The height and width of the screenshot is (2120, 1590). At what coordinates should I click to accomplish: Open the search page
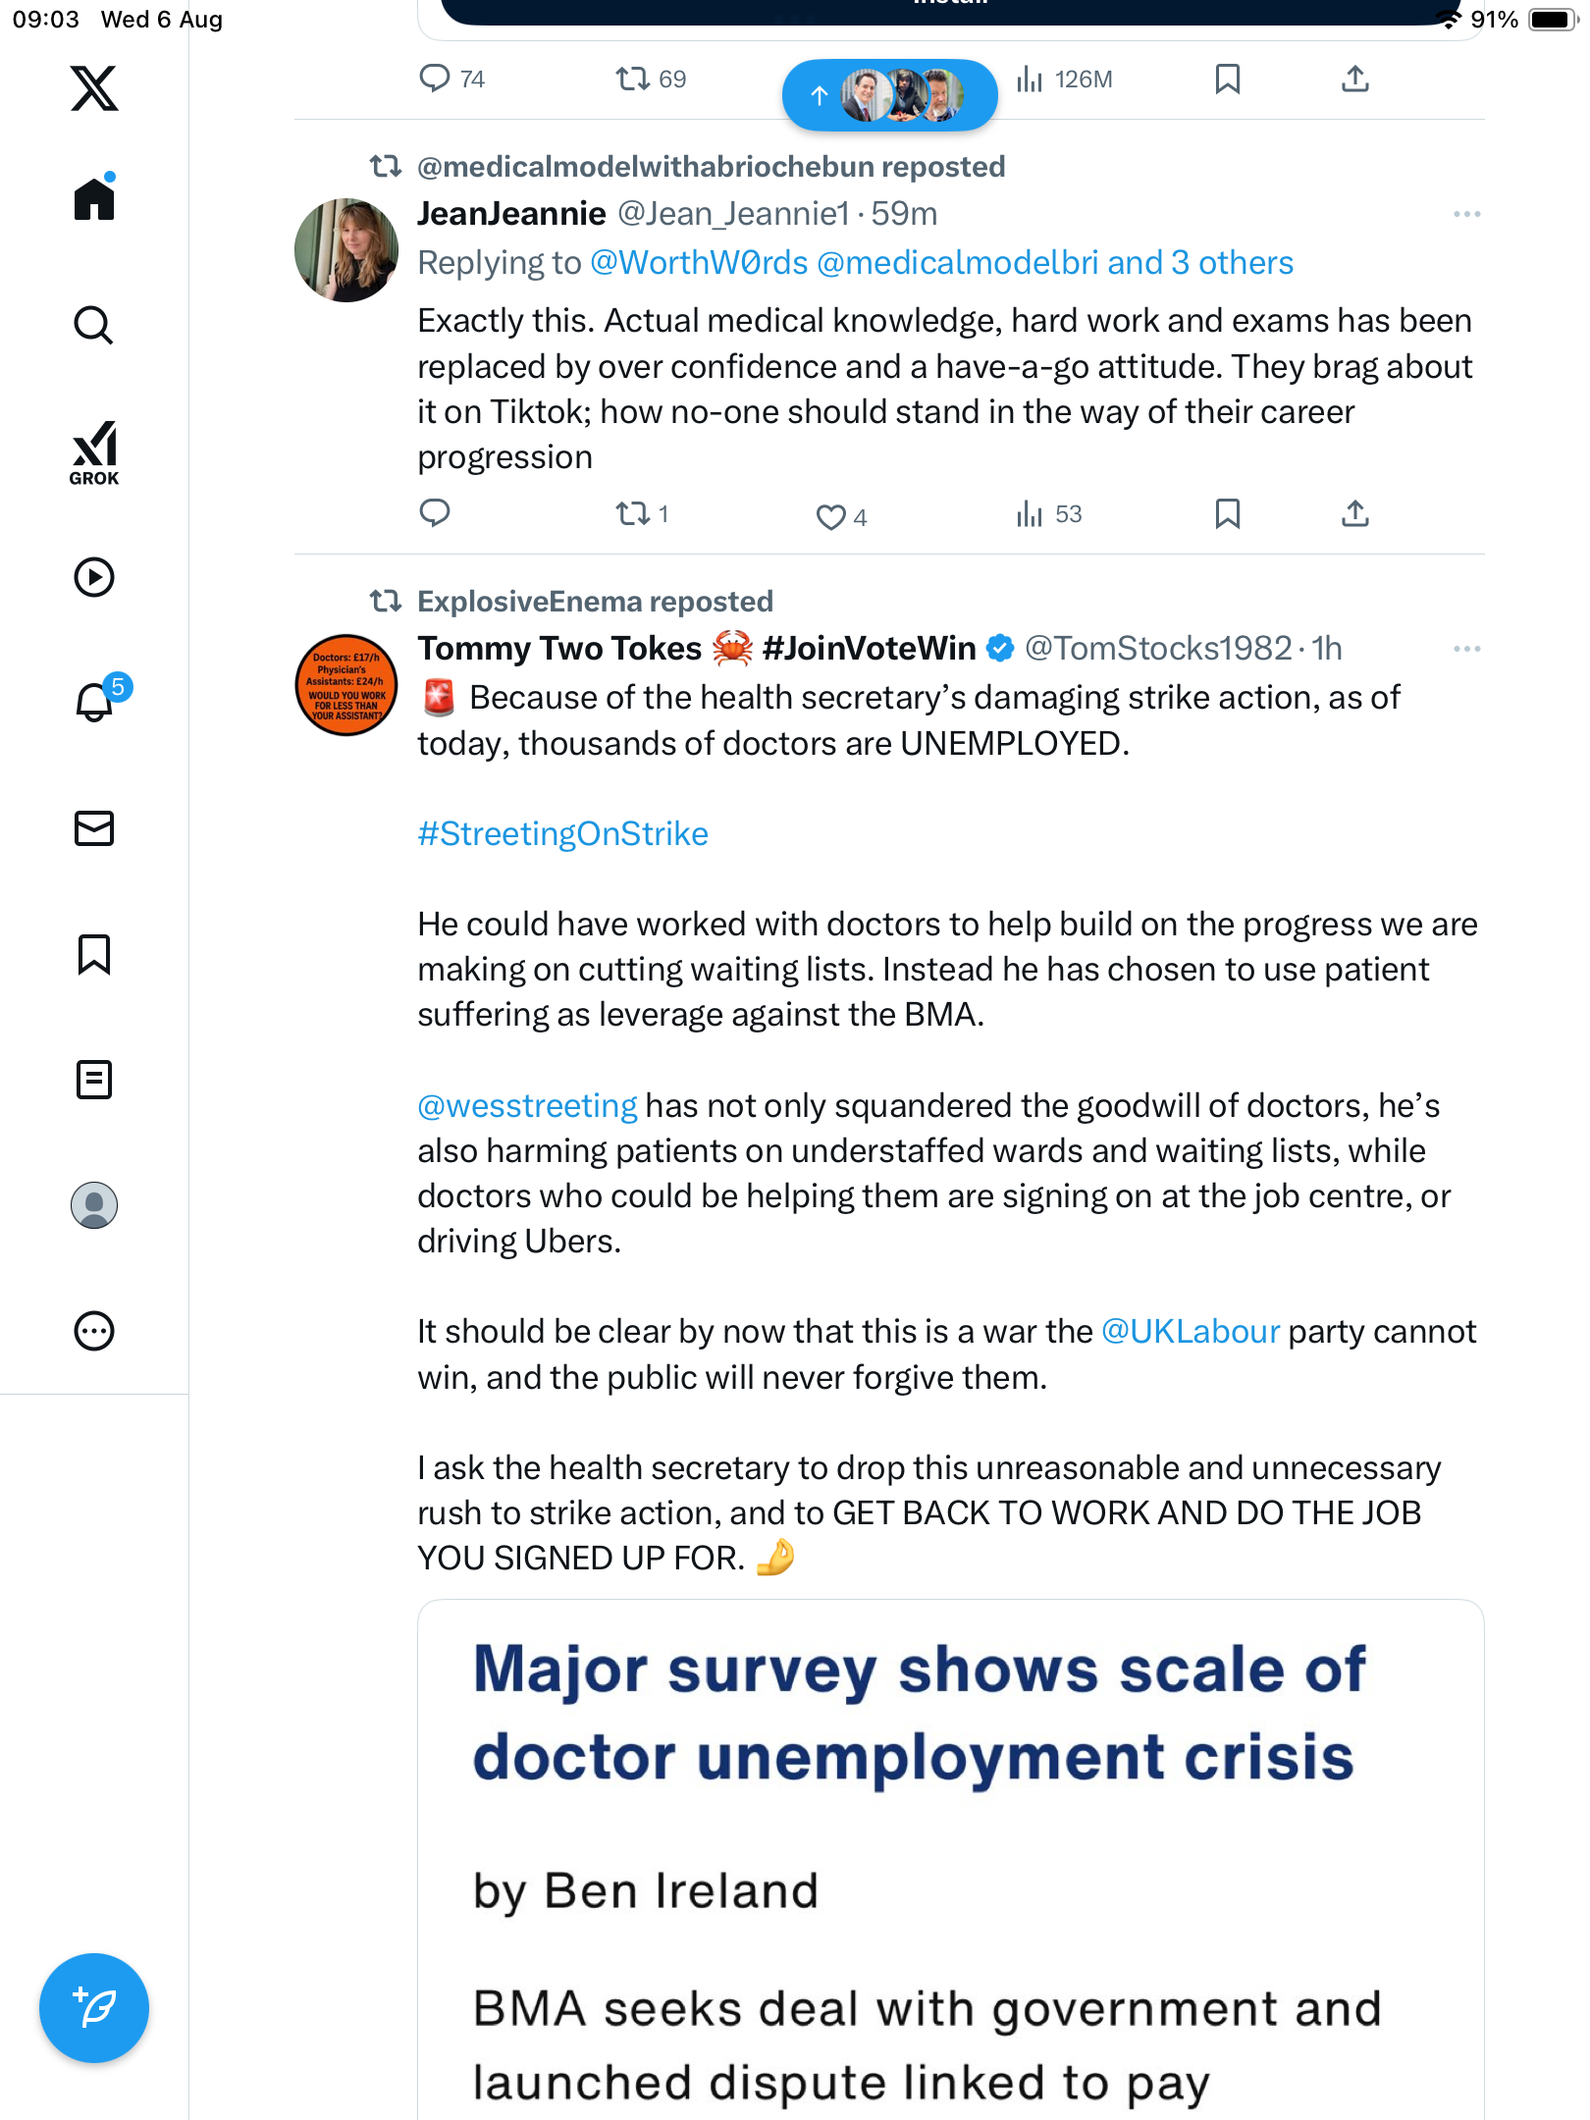coord(94,325)
